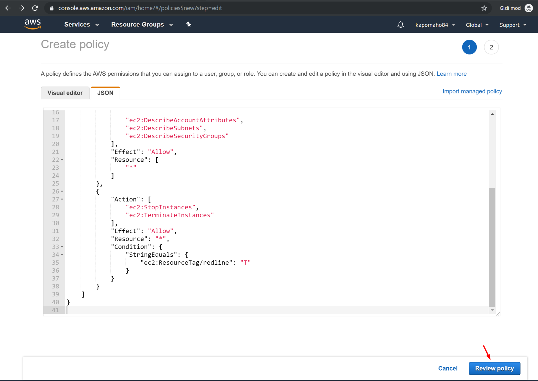Screen dimensions: 538x381
Task: Click the browser back arrow
Action: click(8, 8)
